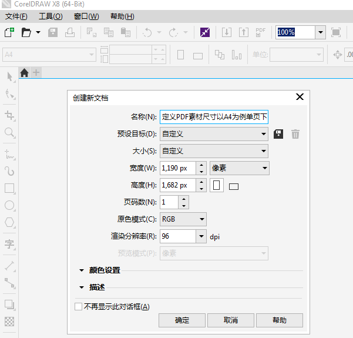Click the Import arrow icon
The width and height of the screenshot is (353, 338).
tap(227, 32)
